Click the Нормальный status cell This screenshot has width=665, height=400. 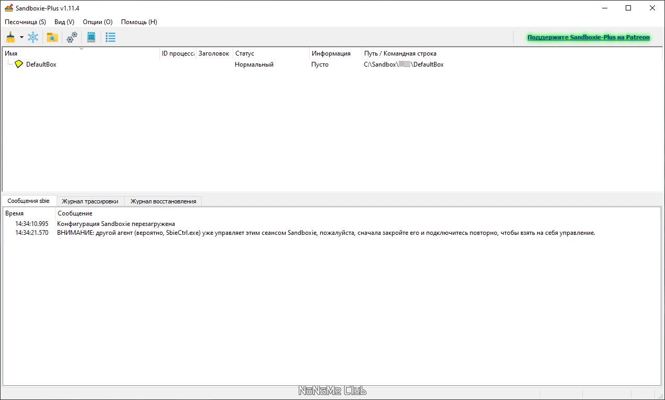click(x=254, y=64)
